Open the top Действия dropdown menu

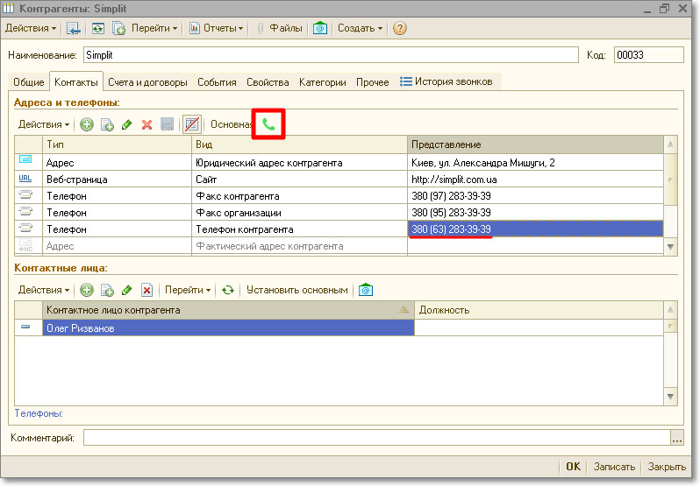(x=31, y=28)
